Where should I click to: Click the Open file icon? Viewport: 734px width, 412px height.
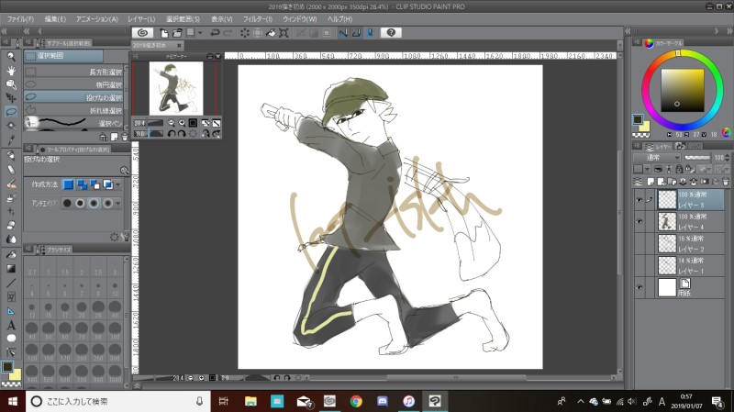[x=177, y=33]
